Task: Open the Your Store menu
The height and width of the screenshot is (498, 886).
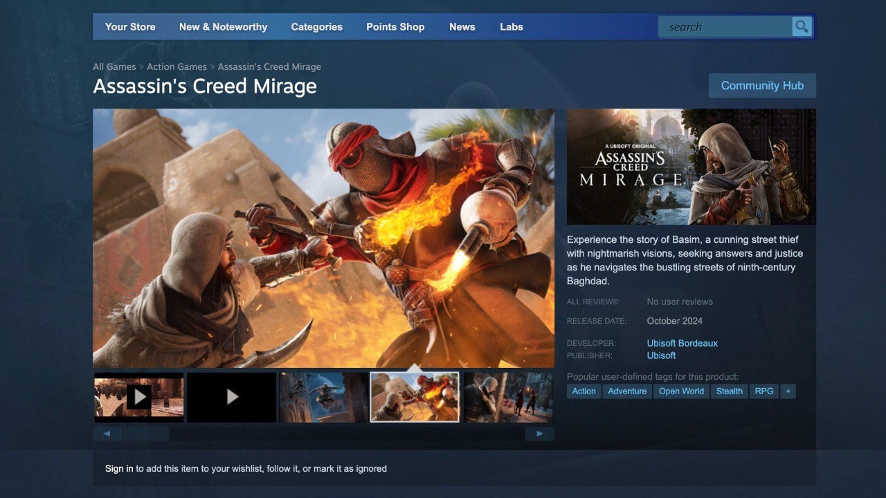Action: [x=130, y=27]
